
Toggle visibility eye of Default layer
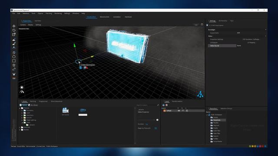179,111
